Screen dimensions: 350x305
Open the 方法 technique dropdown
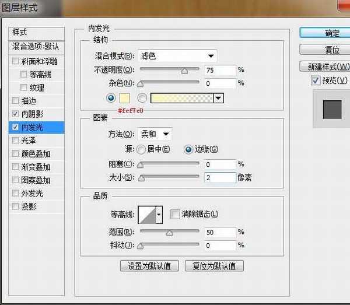point(155,134)
